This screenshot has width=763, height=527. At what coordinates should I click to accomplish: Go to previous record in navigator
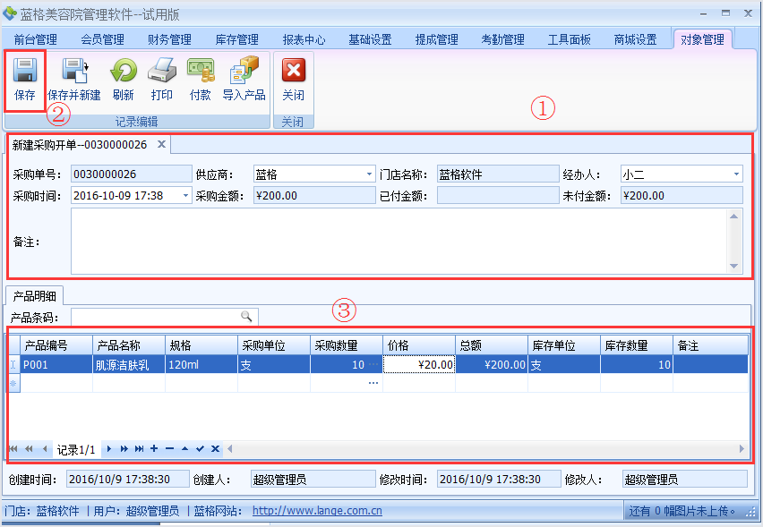point(44,449)
